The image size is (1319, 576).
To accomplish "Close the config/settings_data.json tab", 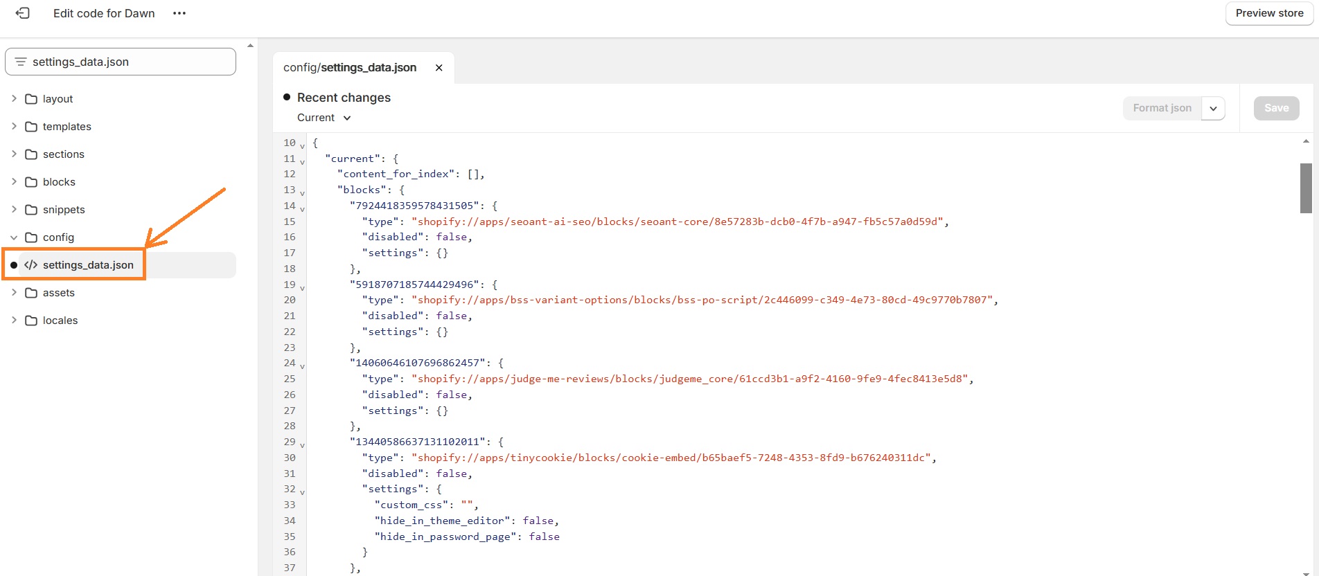I will click(439, 67).
